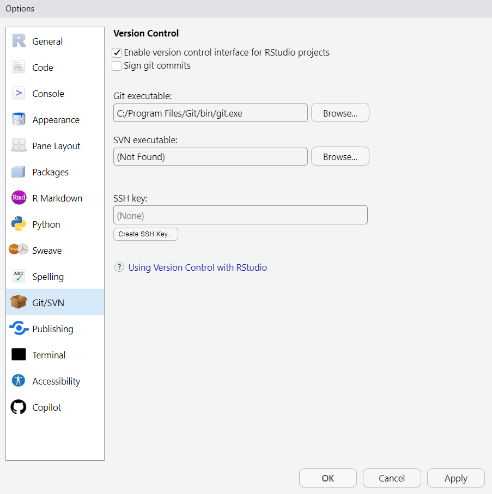Click the Python logo icon
492x494 pixels.
pyautogui.click(x=19, y=224)
